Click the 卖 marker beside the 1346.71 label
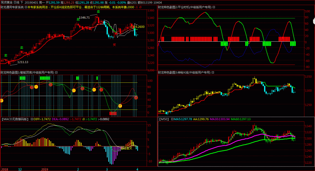 pos(78,19)
